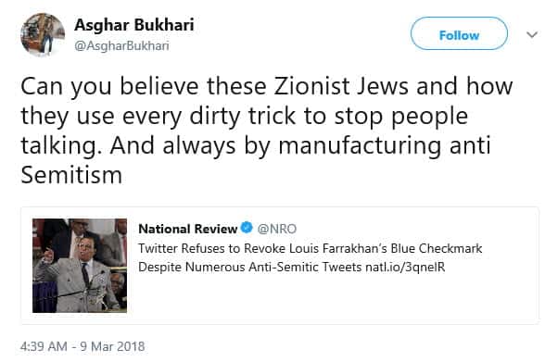Click the main tweet text body
Image resolution: width=558 pixels, height=362 pixels.
[267, 131]
